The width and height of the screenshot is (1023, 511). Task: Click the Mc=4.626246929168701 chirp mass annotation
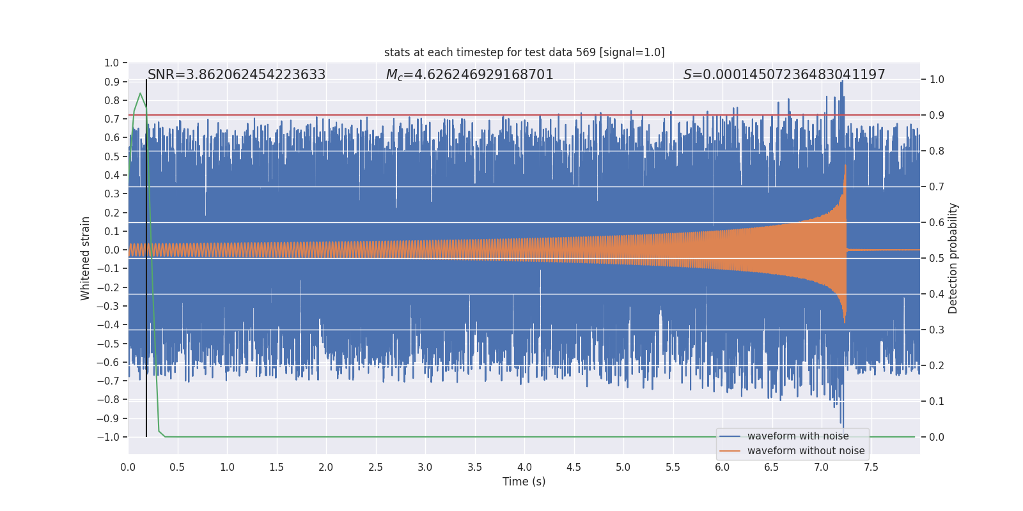470,75
